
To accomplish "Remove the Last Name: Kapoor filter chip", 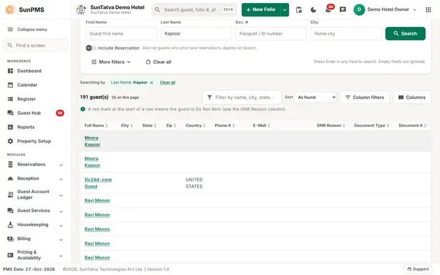I will coord(152,82).
